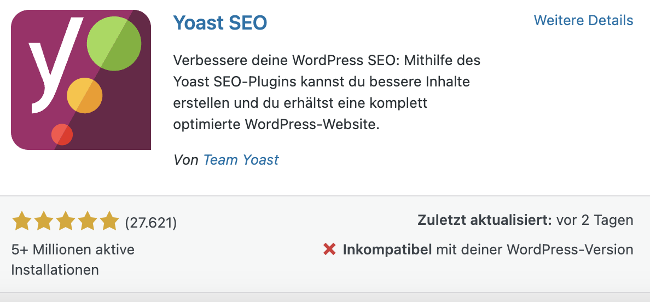The width and height of the screenshot is (650, 302).
Task: Open Weitere Details link
Action: point(583,20)
